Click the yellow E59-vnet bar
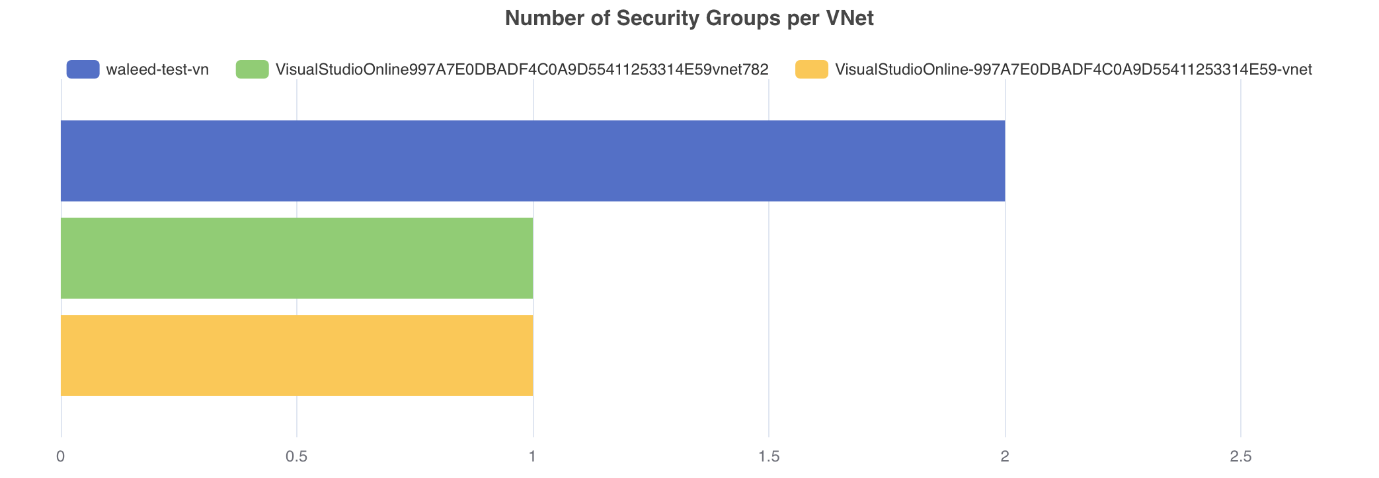 point(297,356)
